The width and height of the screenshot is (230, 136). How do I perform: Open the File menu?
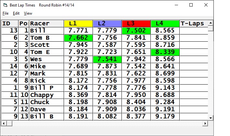(x=5, y=13)
